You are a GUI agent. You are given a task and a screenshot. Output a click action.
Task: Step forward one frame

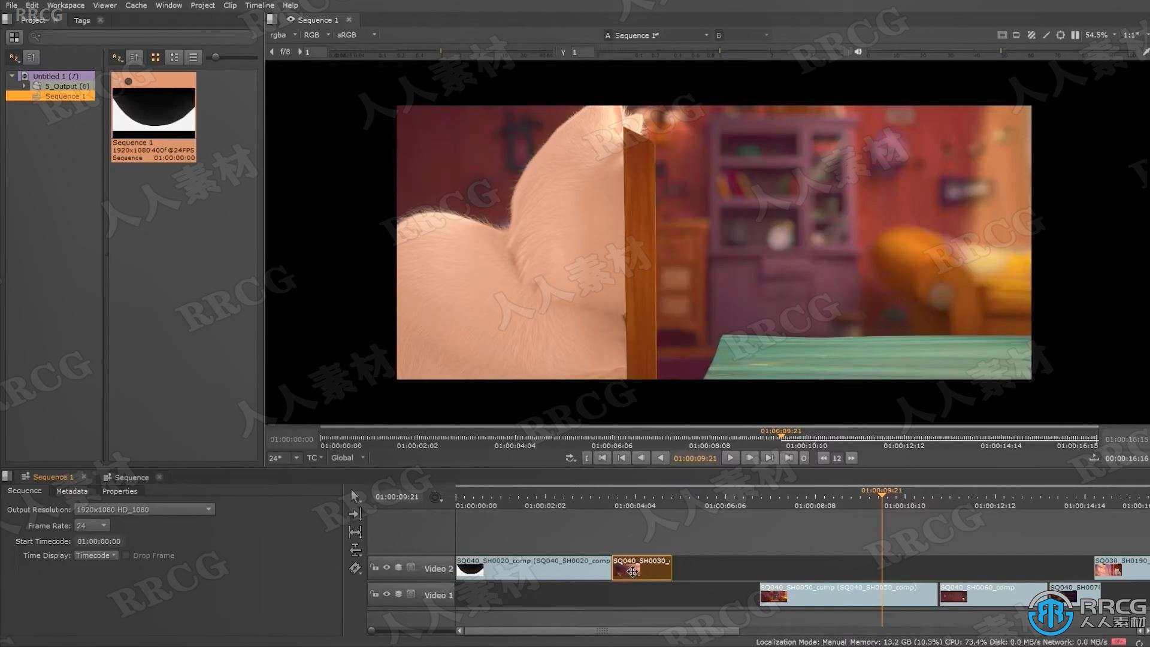tap(749, 458)
